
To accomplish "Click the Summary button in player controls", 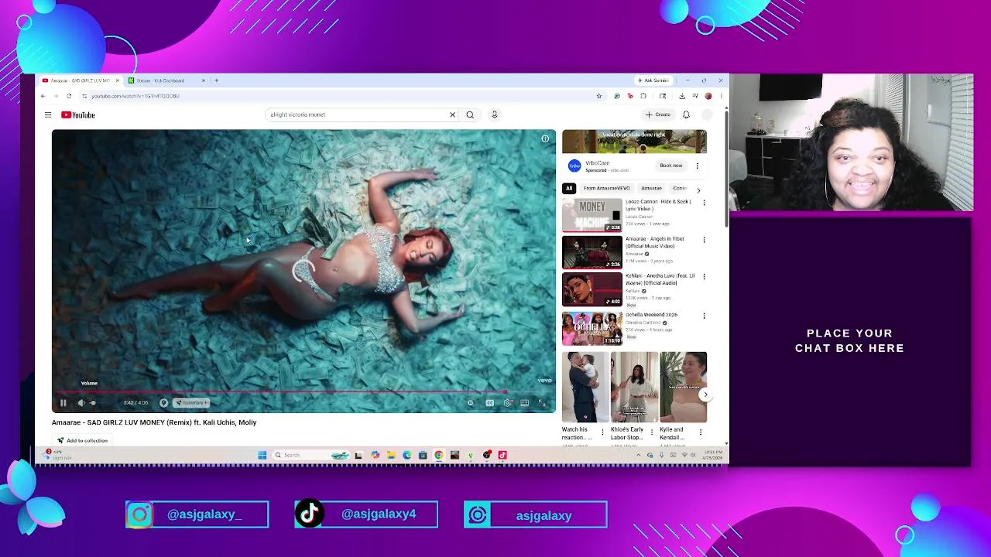I will 191,403.
